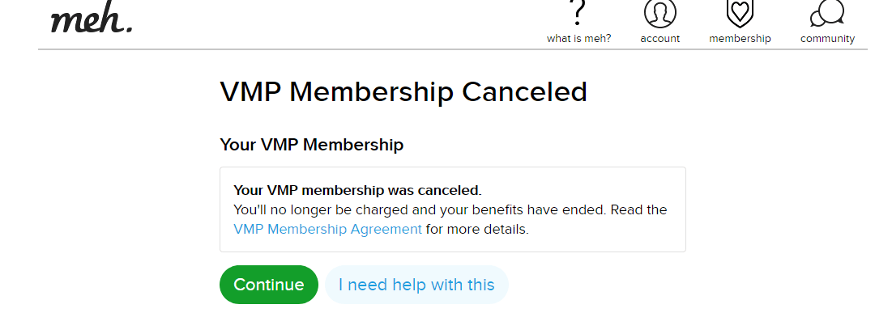This screenshot has height=334, width=875.
Task: Click the bold "membership was canceled" text
Action: pyautogui.click(x=395, y=191)
